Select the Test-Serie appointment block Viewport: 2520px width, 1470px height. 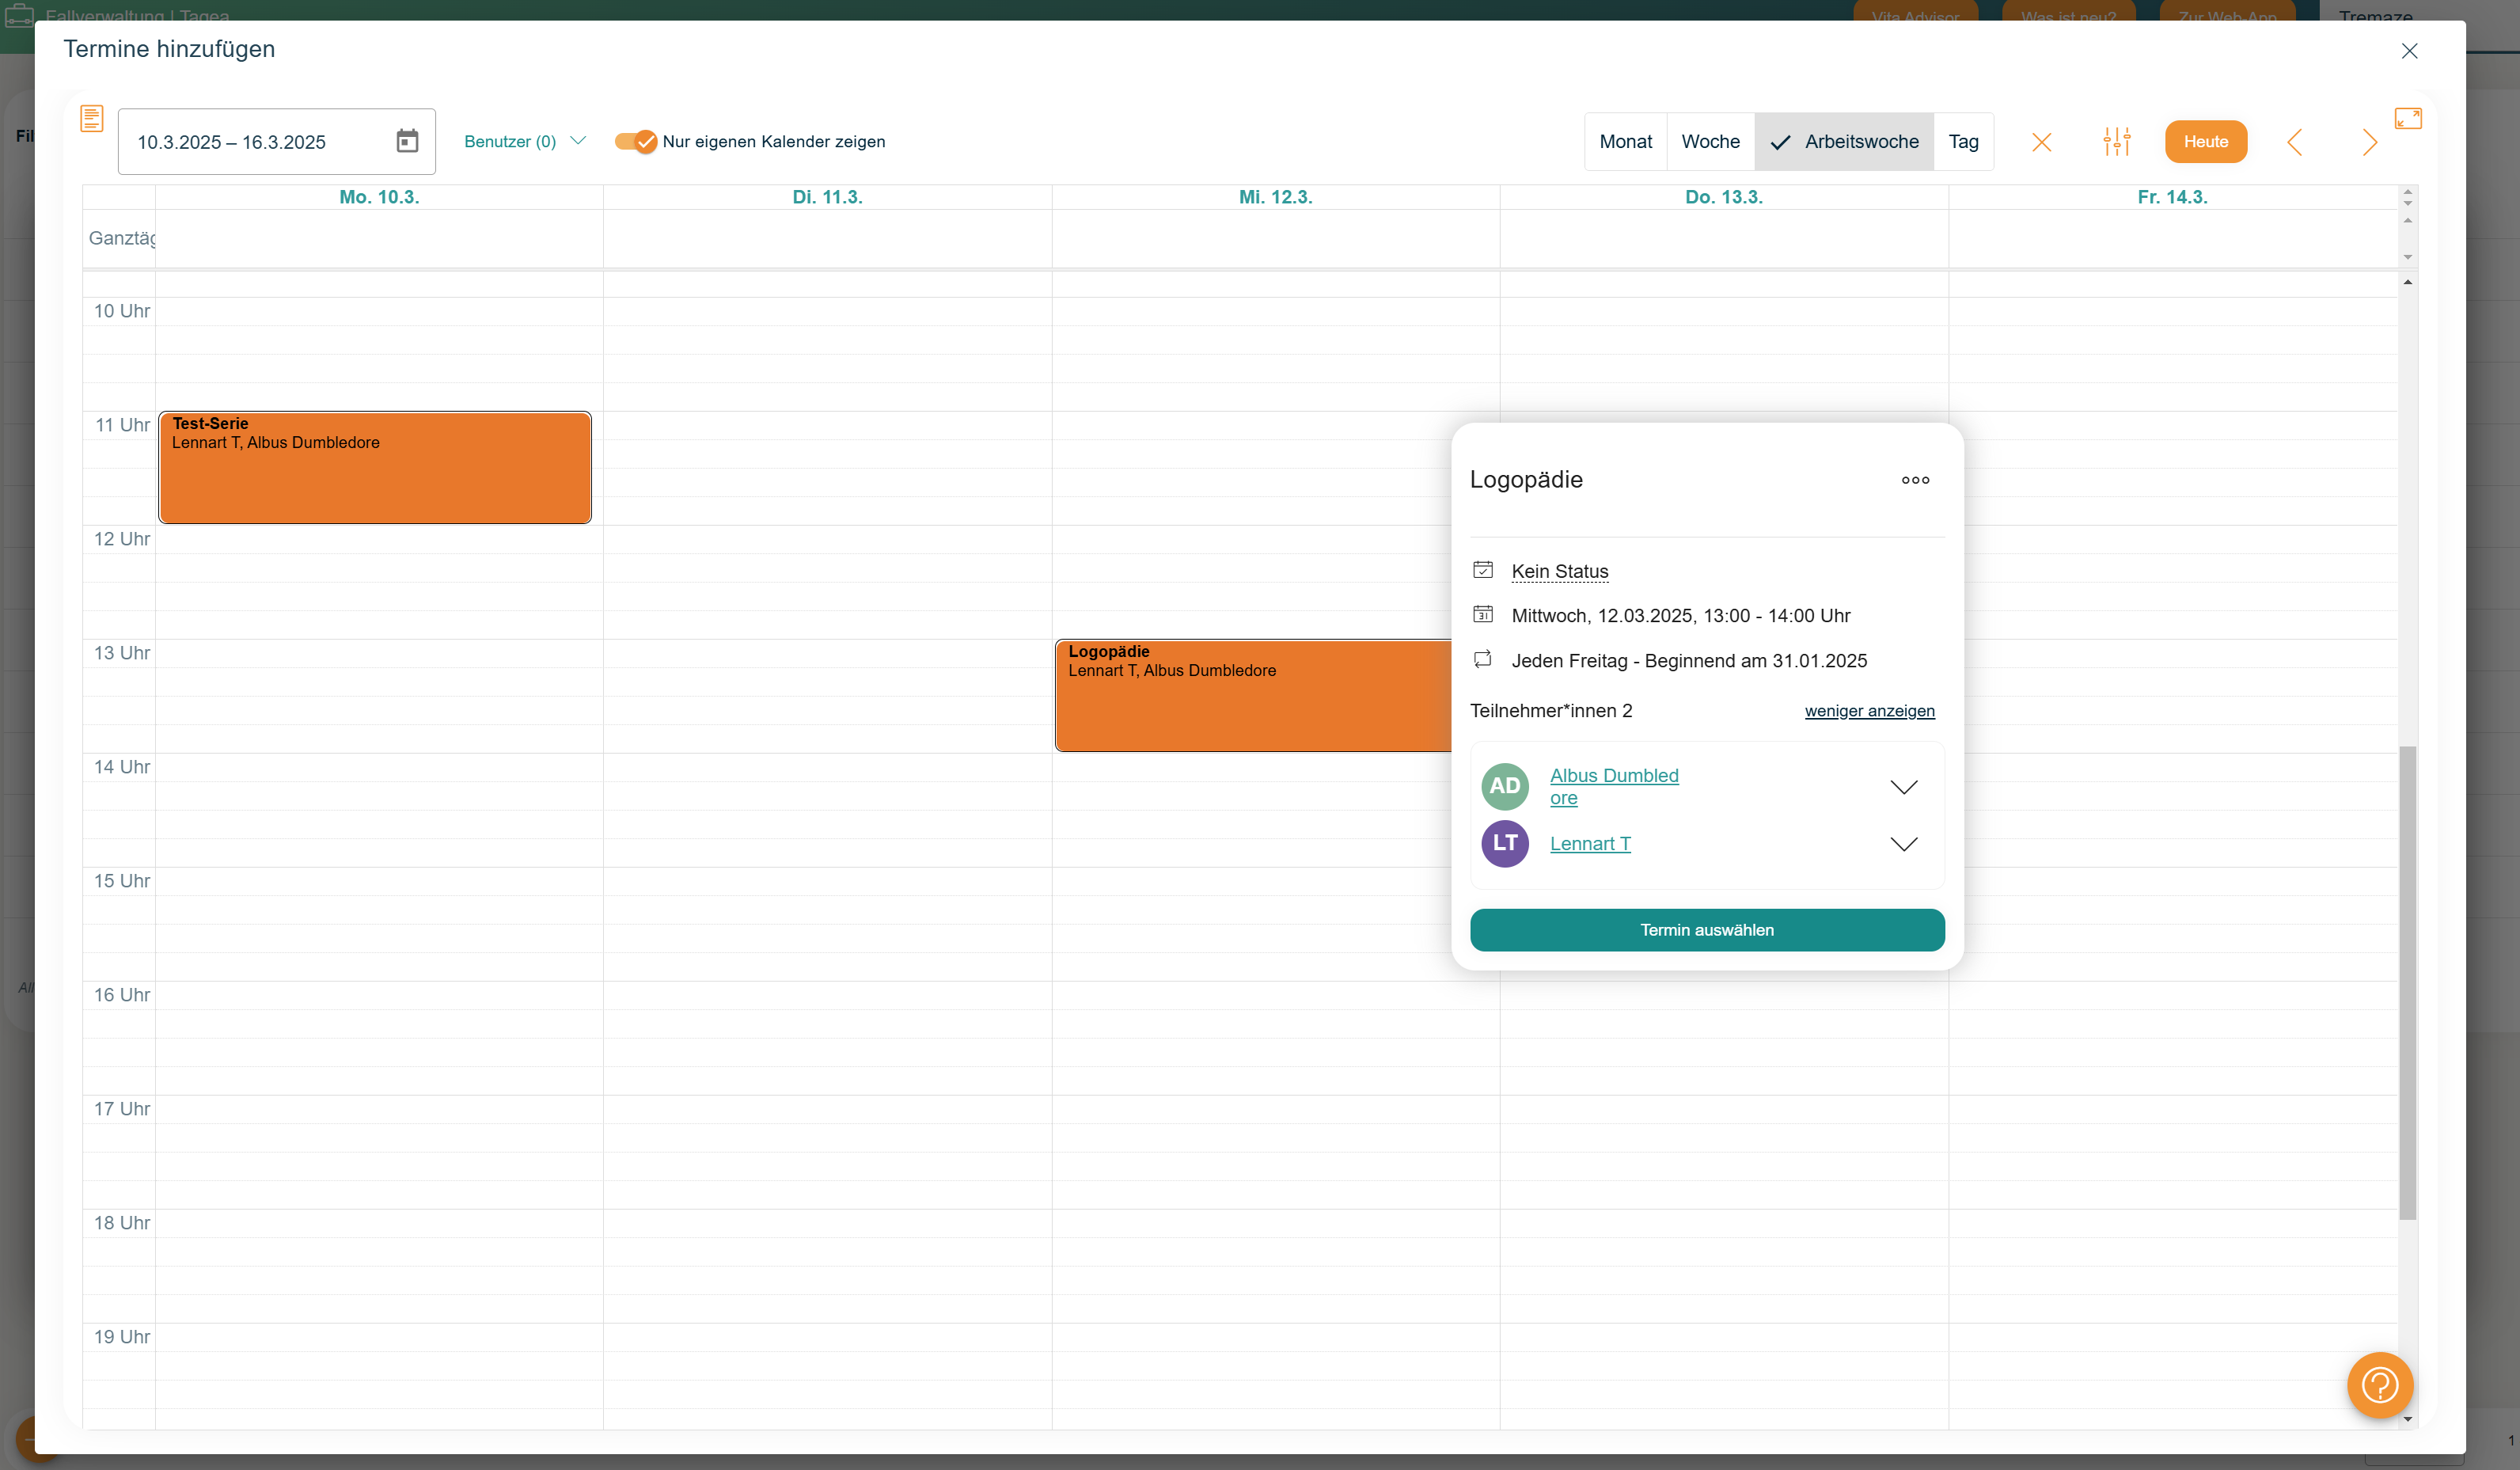click(374, 467)
